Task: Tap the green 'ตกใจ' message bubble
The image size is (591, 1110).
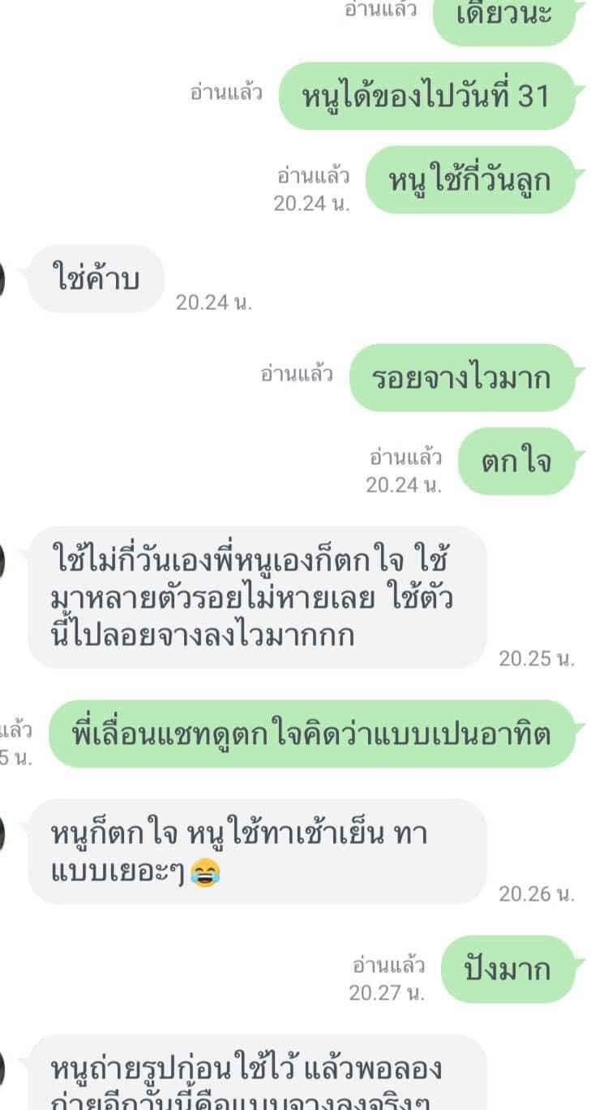Action: 517,462
